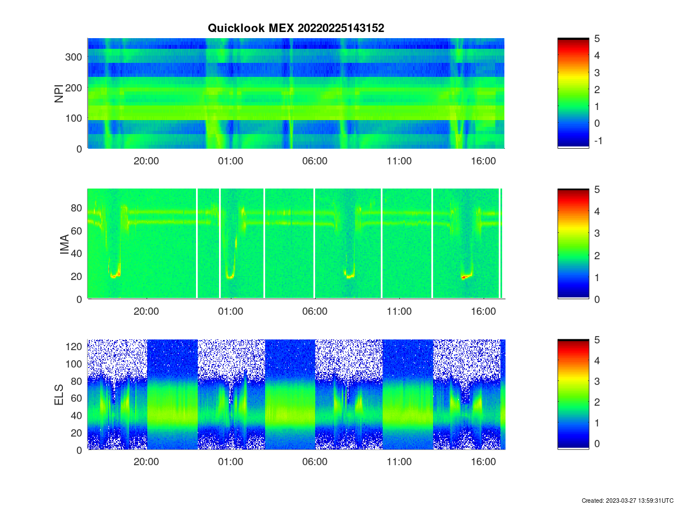Screen dimensions: 674x505
Task: Select the ELS vertical axis label
Action: pyautogui.click(x=59, y=394)
